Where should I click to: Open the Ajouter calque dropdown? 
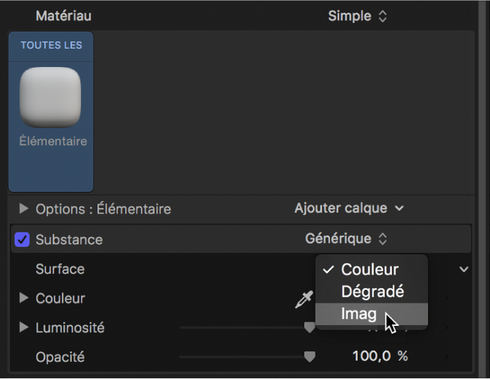pyautogui.click(x=349, y=208)
